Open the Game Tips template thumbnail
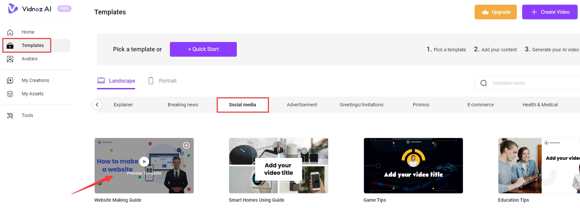580x208 pixels. pyautogui.click(x=413, y=166)
